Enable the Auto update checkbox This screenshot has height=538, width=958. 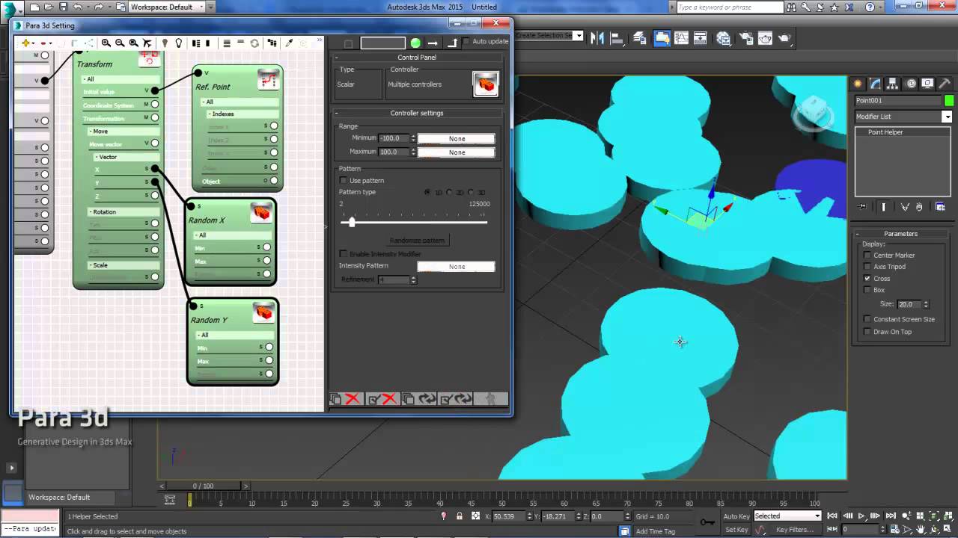point(467,41)
